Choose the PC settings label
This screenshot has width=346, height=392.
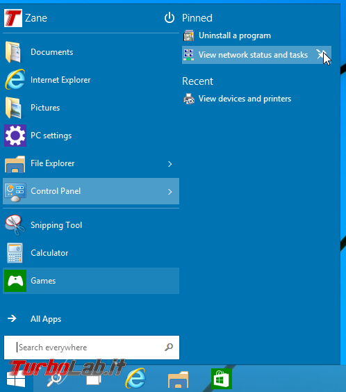tap(51, 136)
